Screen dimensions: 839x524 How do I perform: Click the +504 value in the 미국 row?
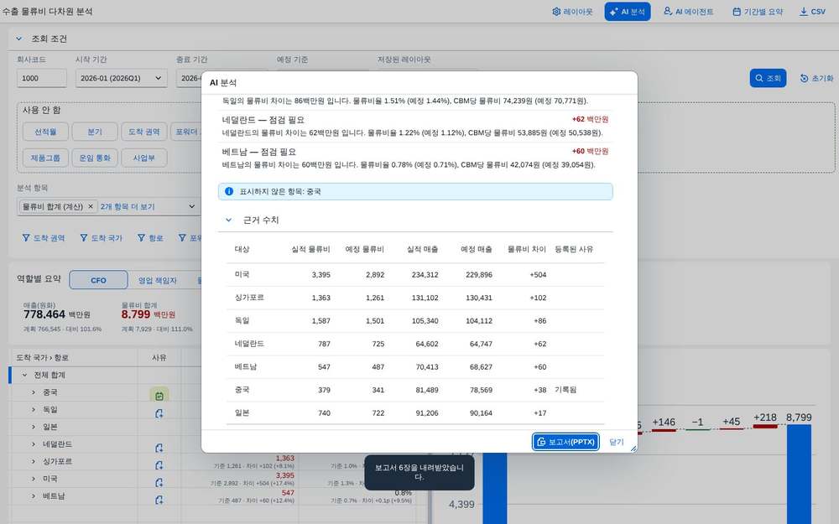[538, 275]
